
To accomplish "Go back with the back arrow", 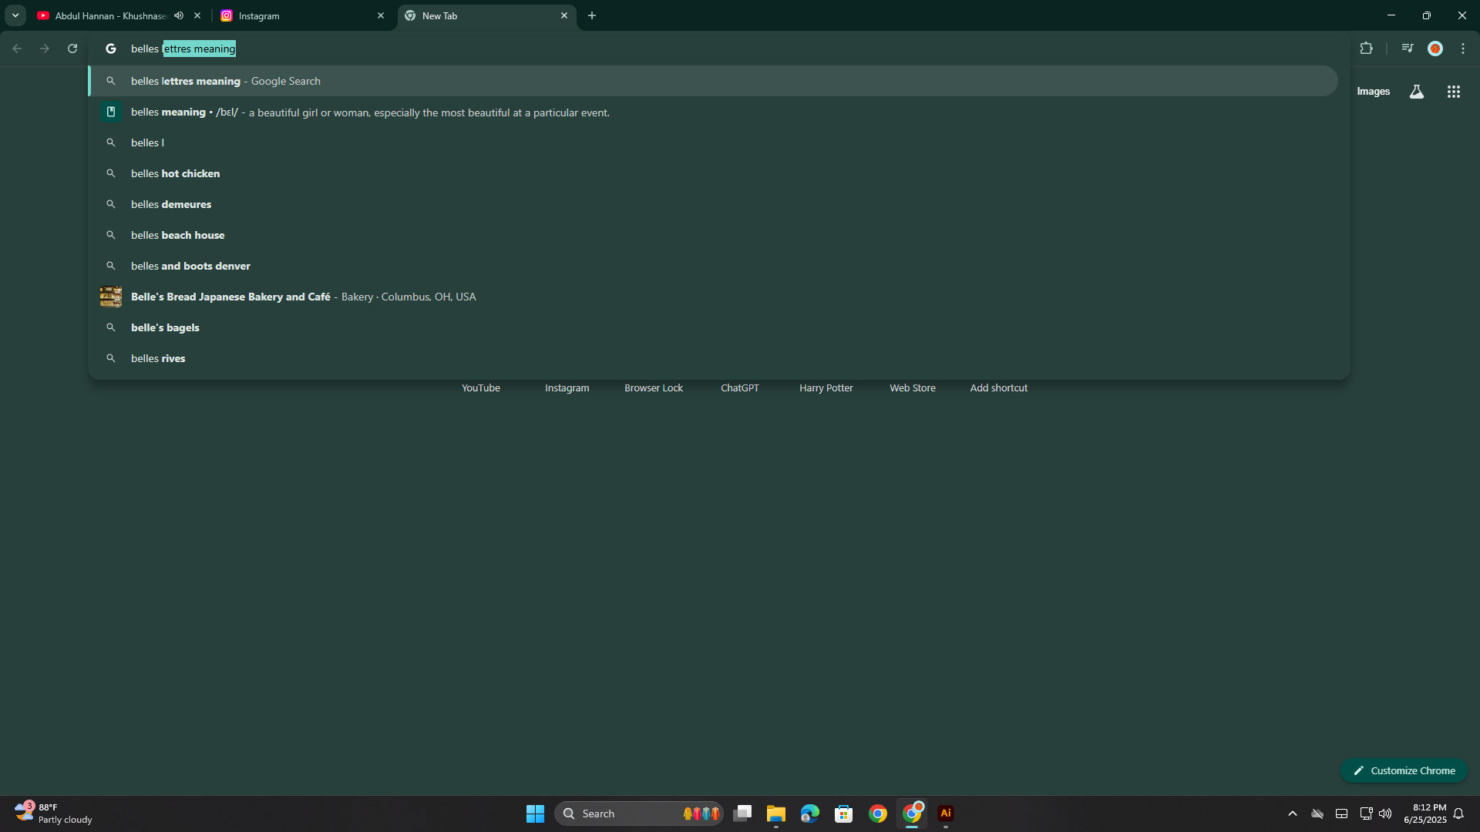I will (x=17, y=49).
